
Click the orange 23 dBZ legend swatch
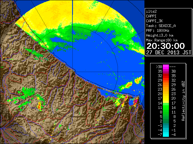tap(166, 89)
